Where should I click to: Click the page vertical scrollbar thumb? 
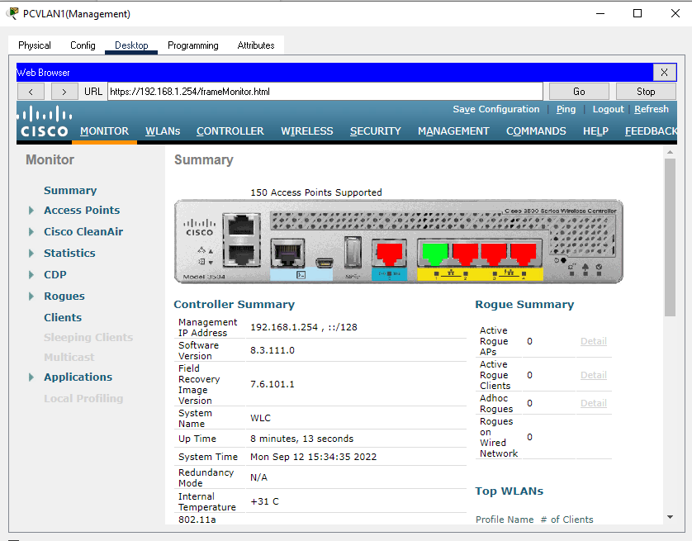point(670,237)
